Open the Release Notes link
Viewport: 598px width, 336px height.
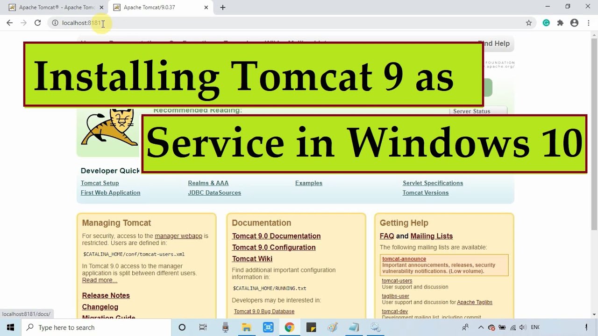(106, 295)
